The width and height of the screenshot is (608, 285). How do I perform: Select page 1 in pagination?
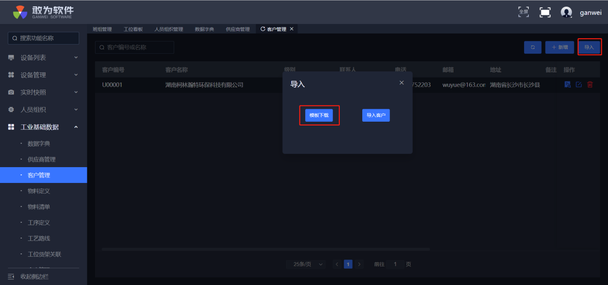348,264
